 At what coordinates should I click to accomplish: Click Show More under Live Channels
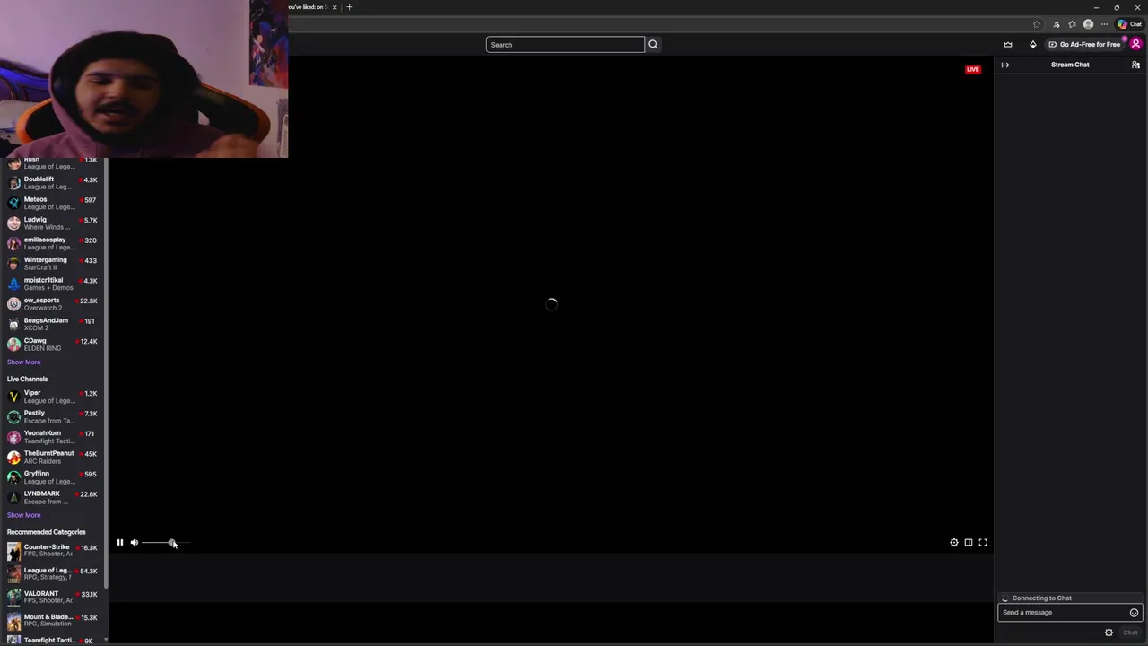click(23, 515)
